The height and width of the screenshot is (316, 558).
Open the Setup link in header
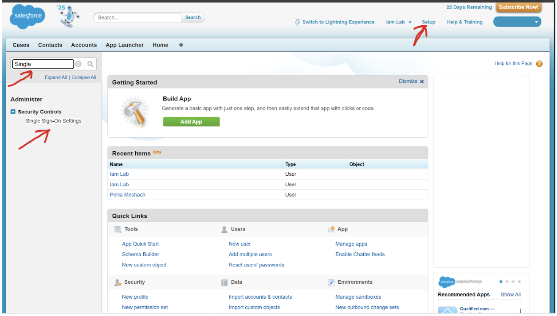click(428, 22)
